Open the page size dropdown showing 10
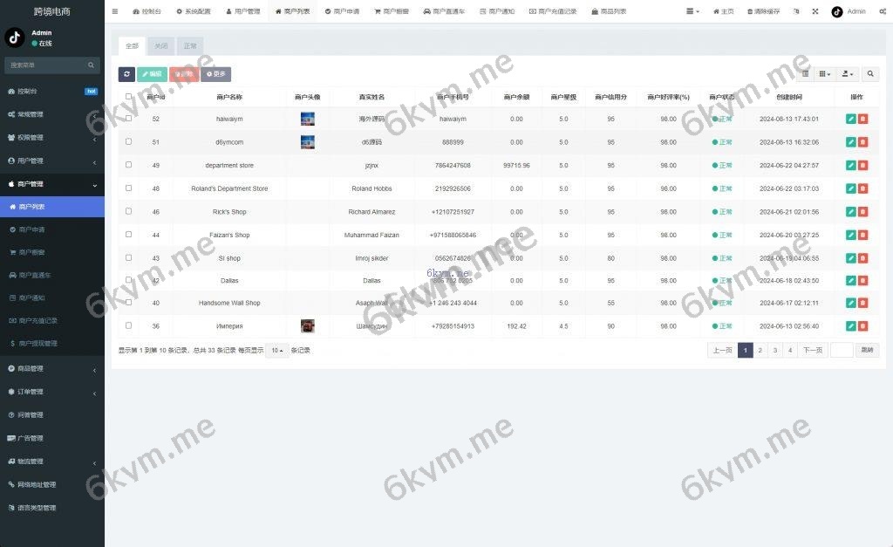The image size is (893, 547). [x=278, y=349]
